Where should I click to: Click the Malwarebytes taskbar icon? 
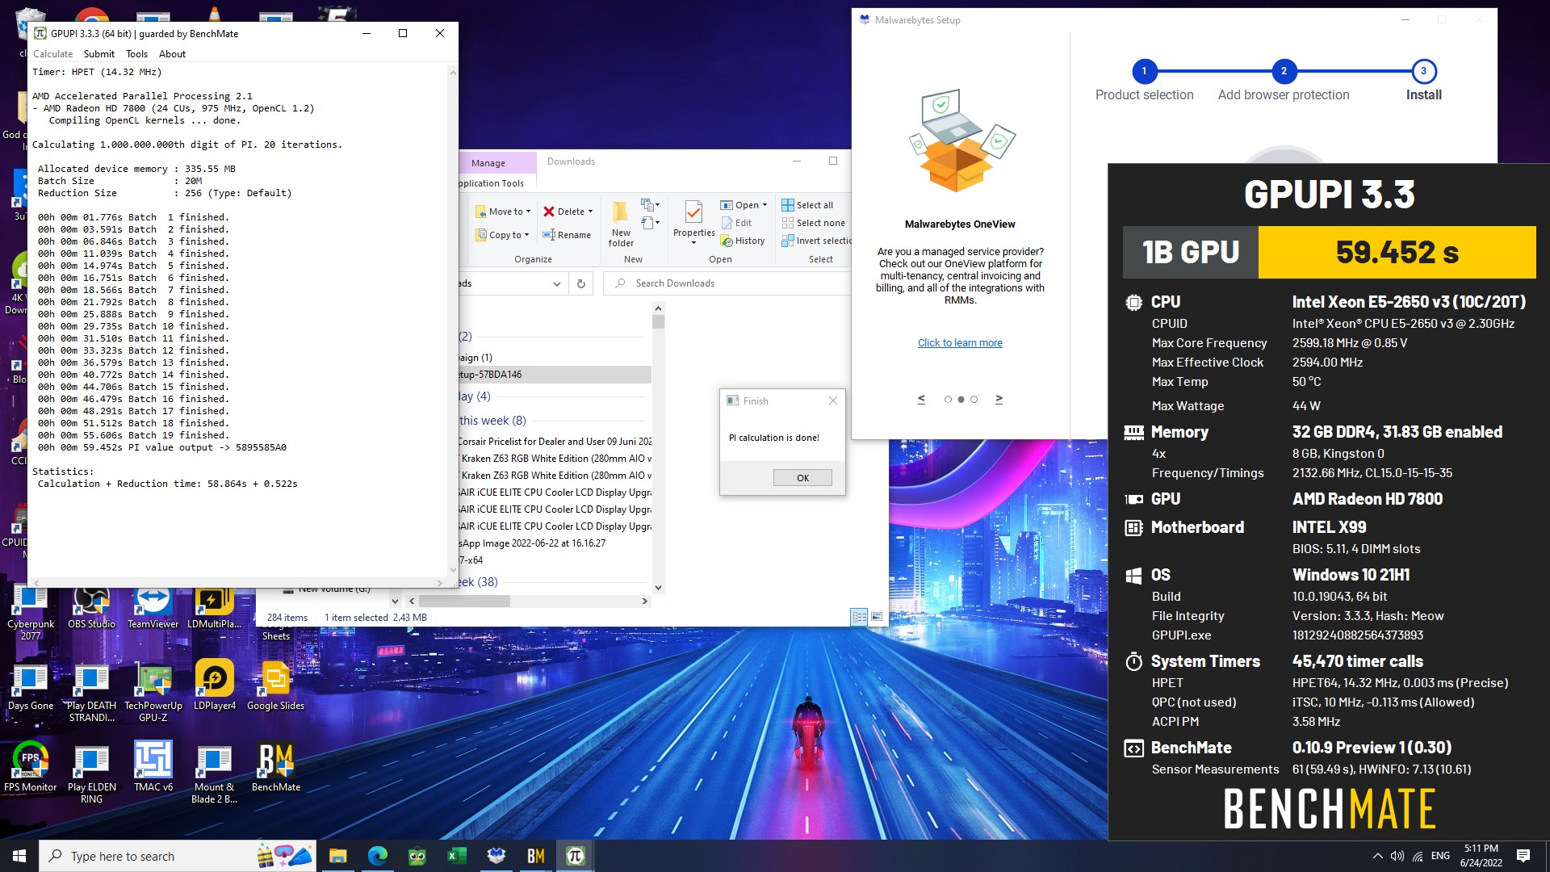click(x=496, y=856)
